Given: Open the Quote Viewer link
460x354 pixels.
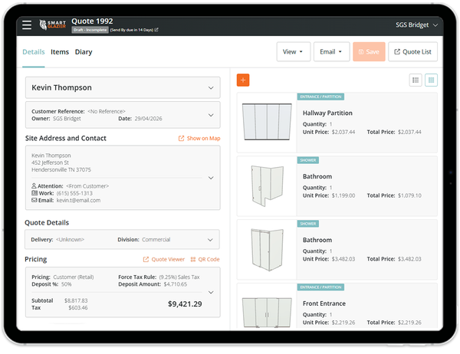Looking at the screenshot, I should tap(164, 259).
